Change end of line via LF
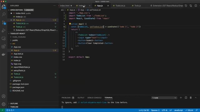The width and height of the screenshot is (200, 112). (171, 110)
